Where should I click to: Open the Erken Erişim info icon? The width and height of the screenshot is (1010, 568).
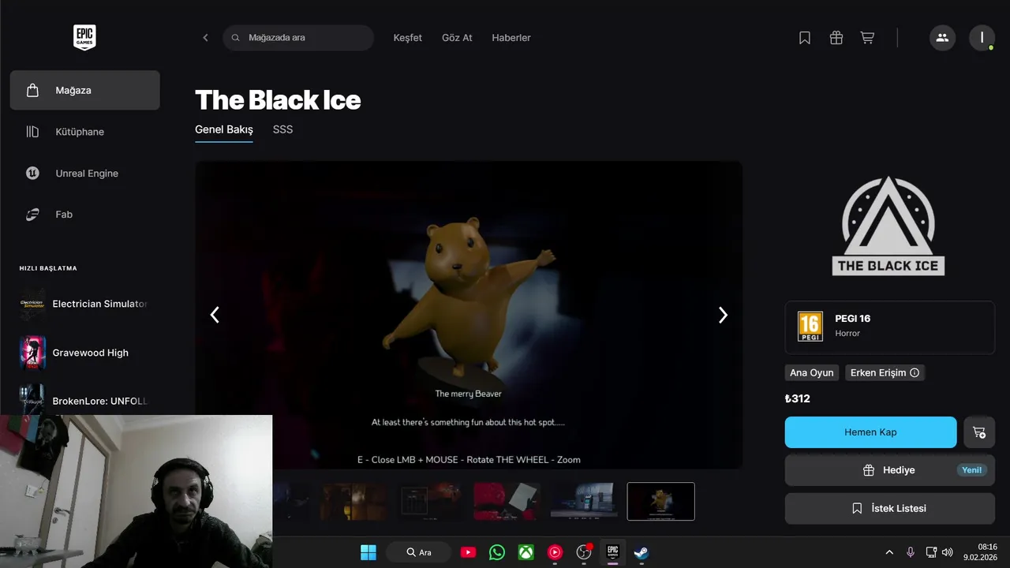(x=915, y=373)
